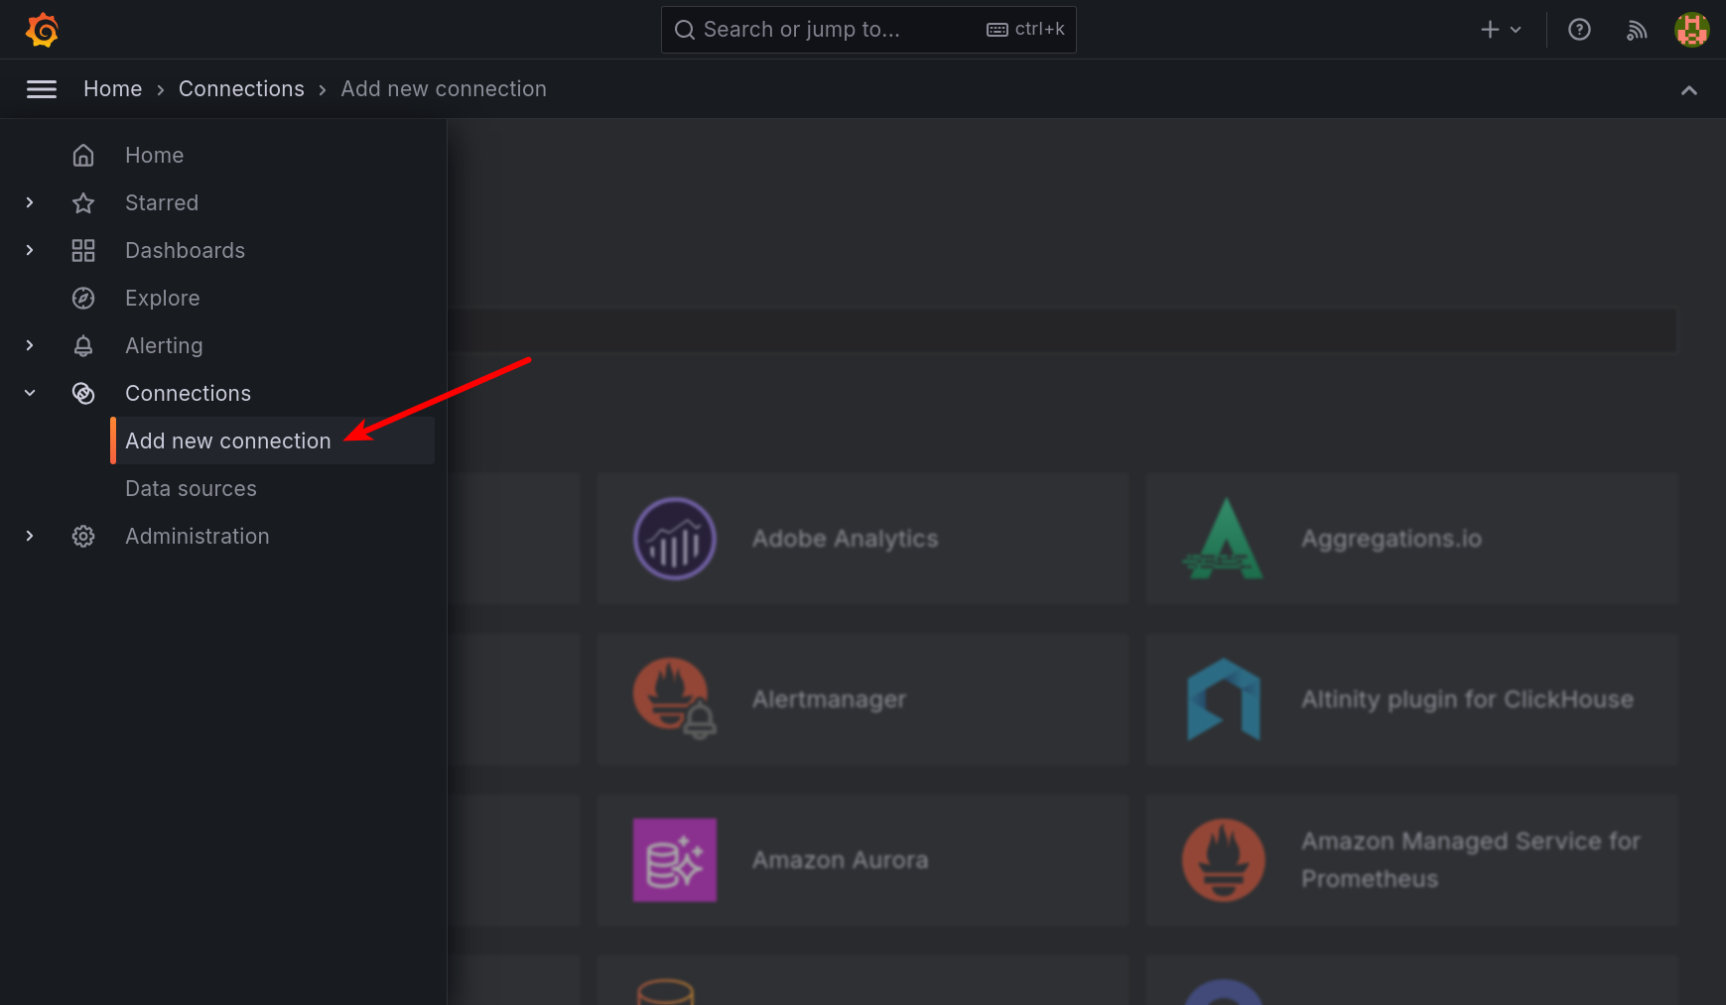Open the user avatar profile menu

pyautogui.click(x=1691, y=30)
